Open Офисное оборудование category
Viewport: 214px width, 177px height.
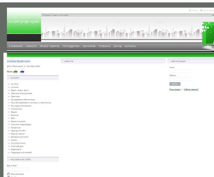21,94
